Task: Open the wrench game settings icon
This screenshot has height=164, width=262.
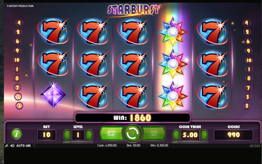Action: point(7,146)
